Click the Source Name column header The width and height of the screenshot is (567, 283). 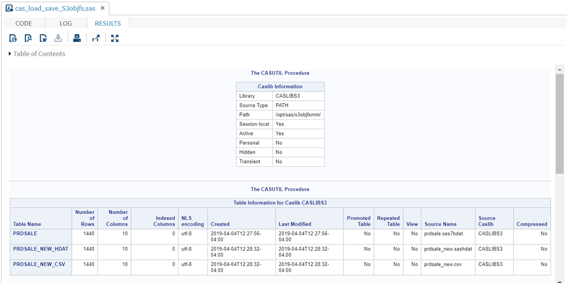click(x=440, y=224)
